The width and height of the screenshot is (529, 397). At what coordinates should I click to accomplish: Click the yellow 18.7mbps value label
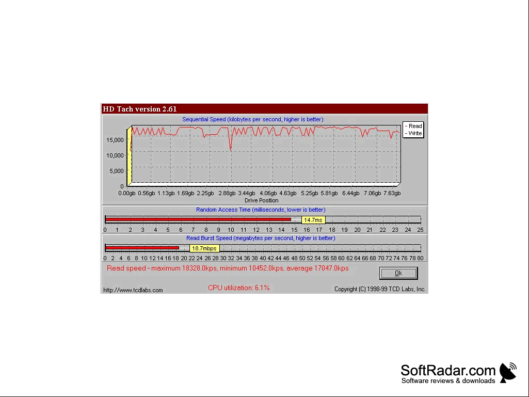[x=204, y=248]
